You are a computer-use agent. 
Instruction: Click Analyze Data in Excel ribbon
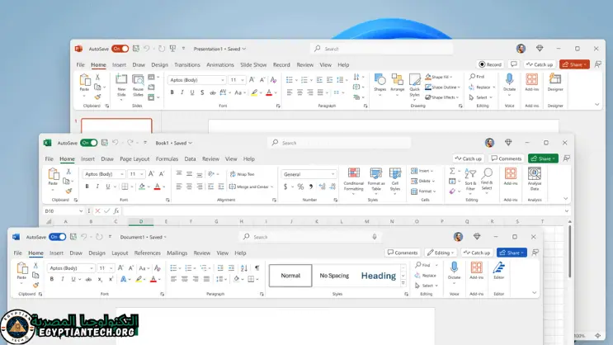tap(535, 177)
